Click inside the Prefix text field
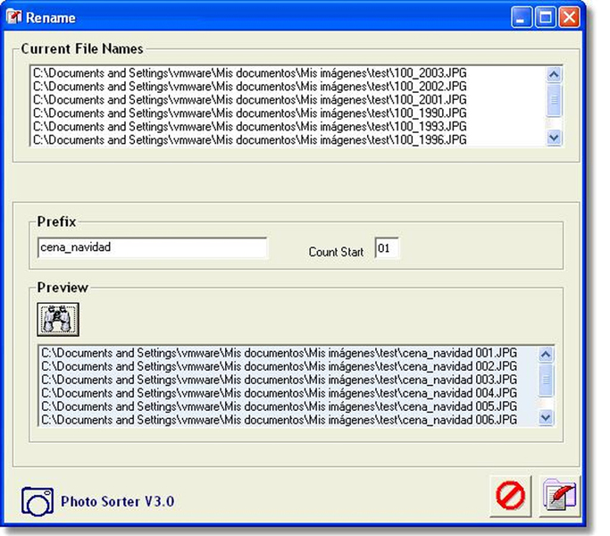Image resolution: width=610 pixels, height=536 pixels. [x=152, y=247]
